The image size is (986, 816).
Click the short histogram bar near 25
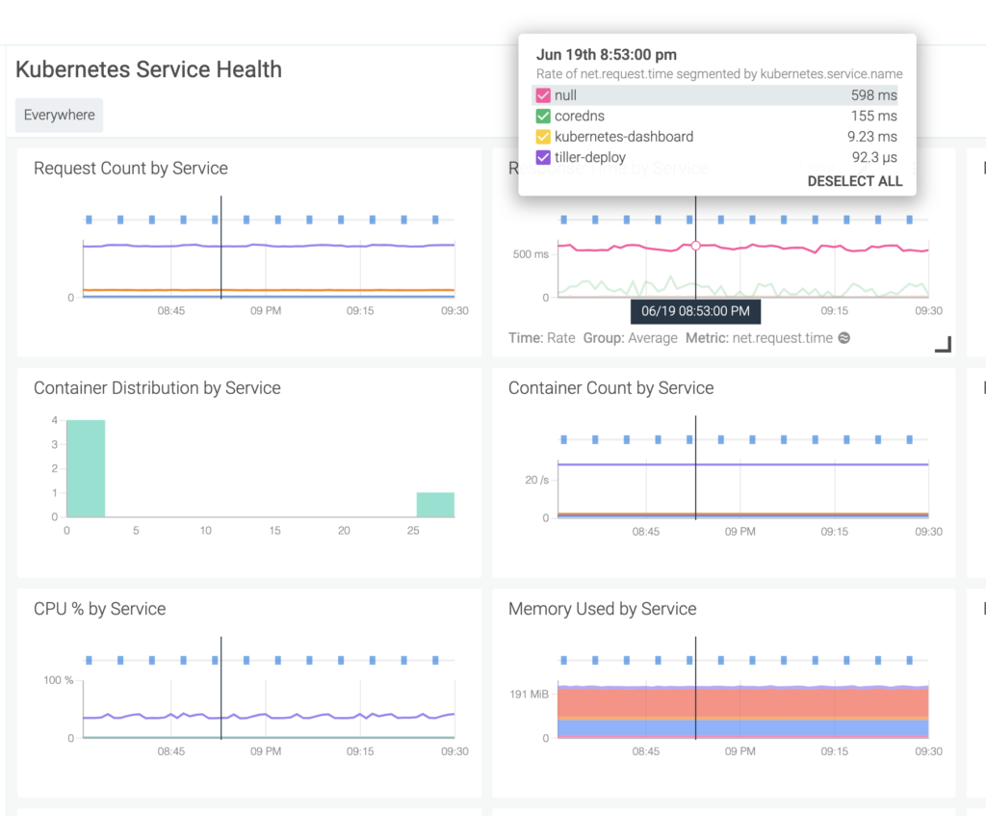pyautogui.click(x=435, y=504)
